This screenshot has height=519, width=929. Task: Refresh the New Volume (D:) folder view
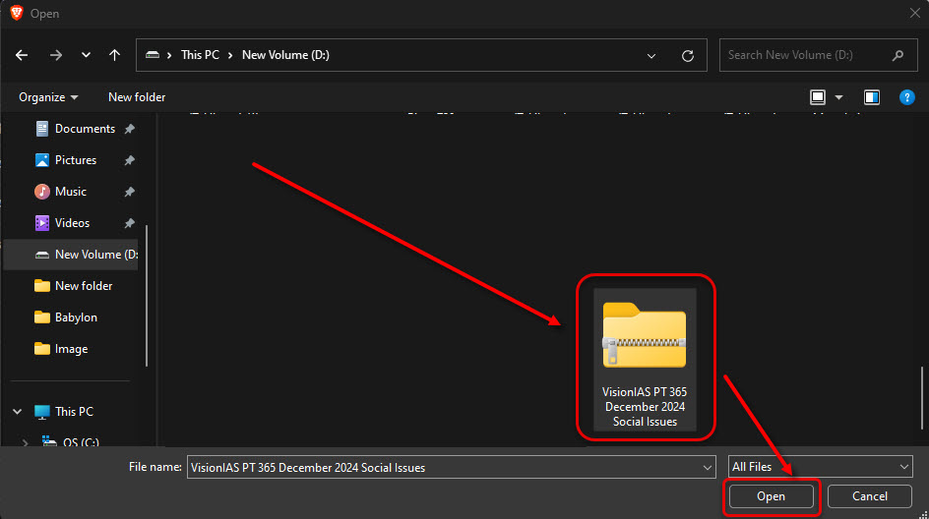(687, 56)
